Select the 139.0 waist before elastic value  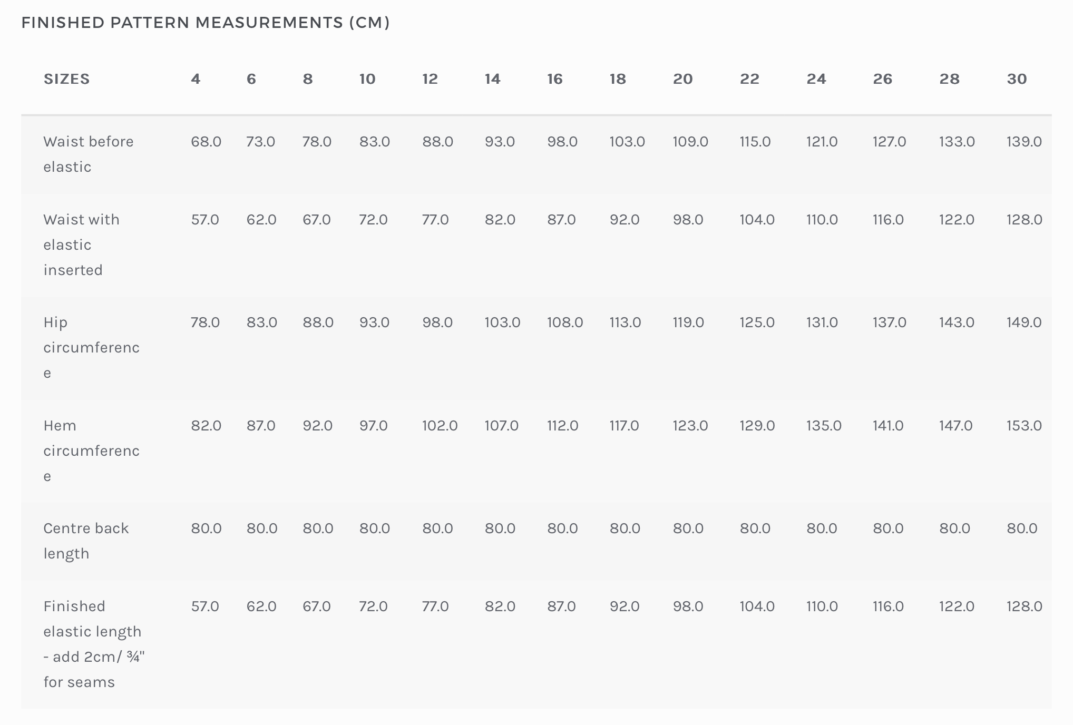1024,142
